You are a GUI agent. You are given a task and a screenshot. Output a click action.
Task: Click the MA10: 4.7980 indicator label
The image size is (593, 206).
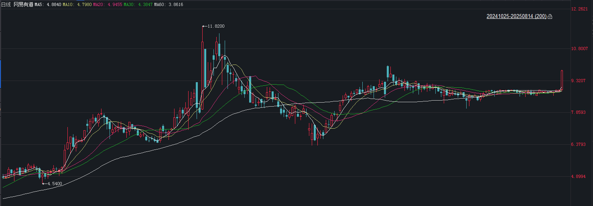(x=77, y=4)
